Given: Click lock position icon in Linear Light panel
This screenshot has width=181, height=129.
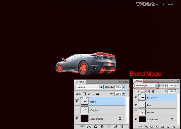Looking at the screenshot, I should (149, 91).
